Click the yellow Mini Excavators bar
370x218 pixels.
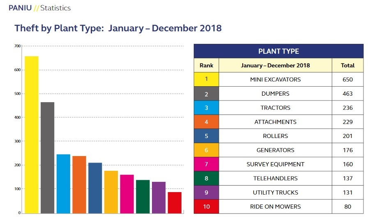32,135
